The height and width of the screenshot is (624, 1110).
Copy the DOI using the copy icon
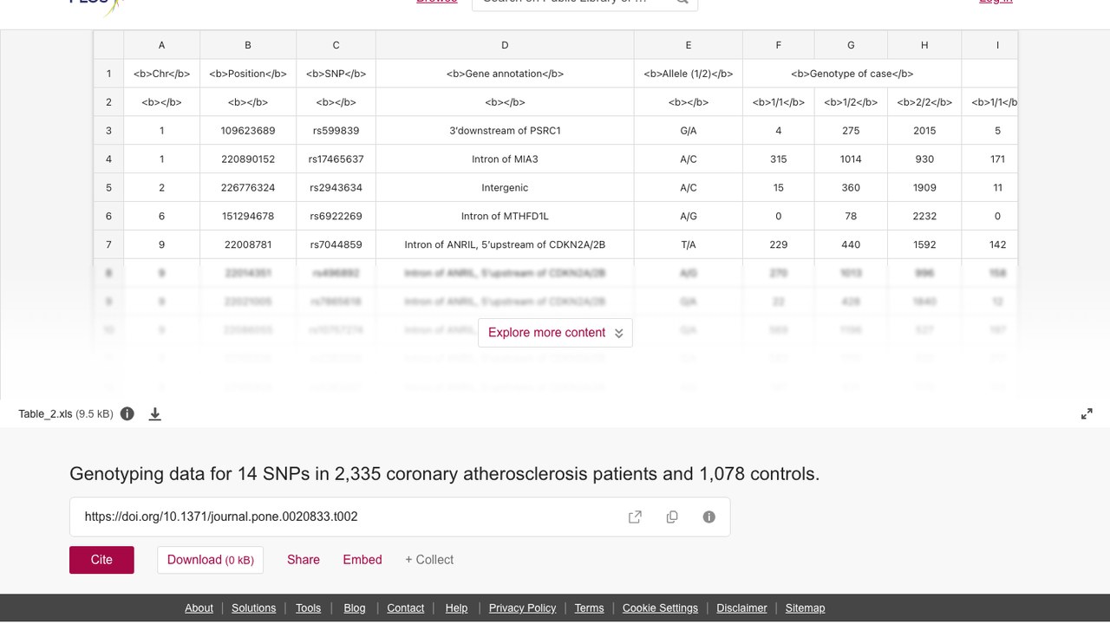click(672, 517)
